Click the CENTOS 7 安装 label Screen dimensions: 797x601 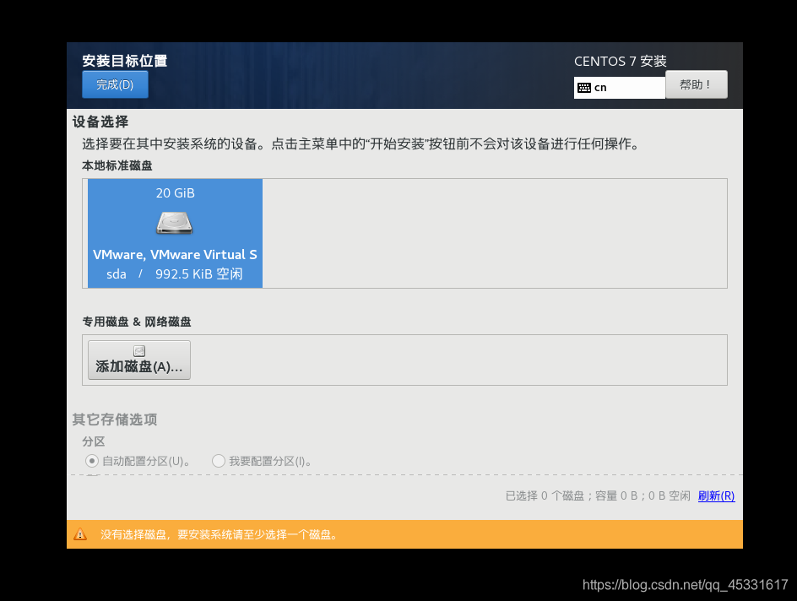[620, 62]
